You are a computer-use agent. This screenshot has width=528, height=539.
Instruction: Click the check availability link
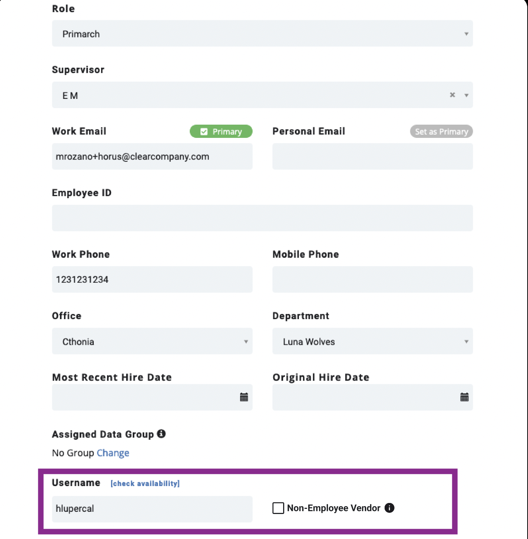(x=145, y=483)
